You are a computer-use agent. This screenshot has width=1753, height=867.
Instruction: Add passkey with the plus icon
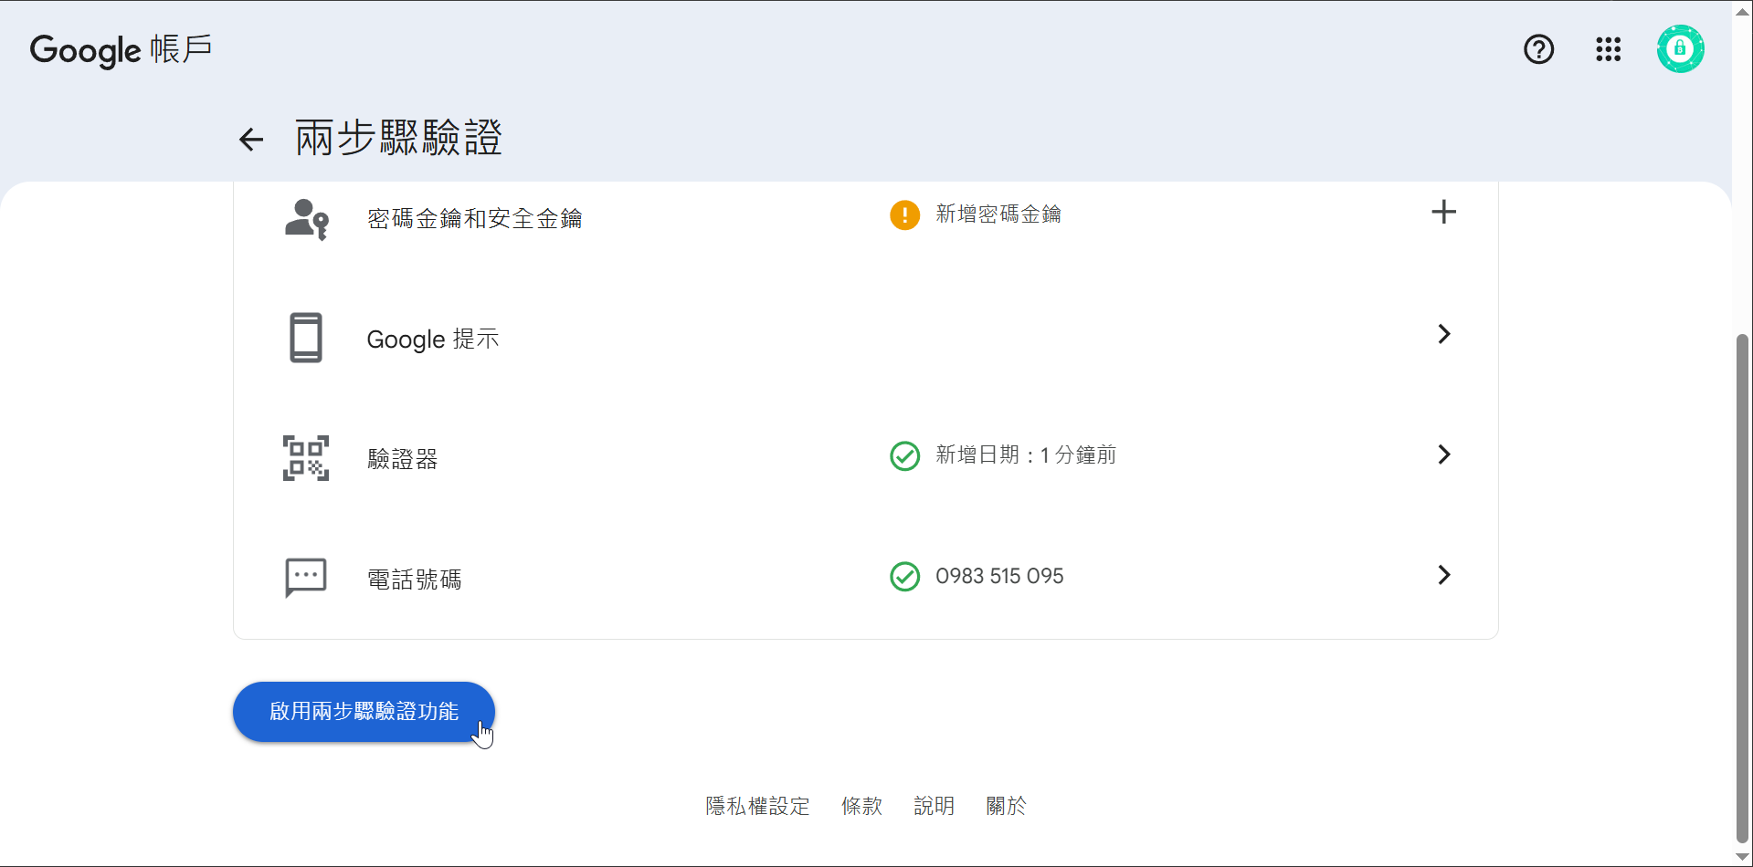click(1443, 213)
